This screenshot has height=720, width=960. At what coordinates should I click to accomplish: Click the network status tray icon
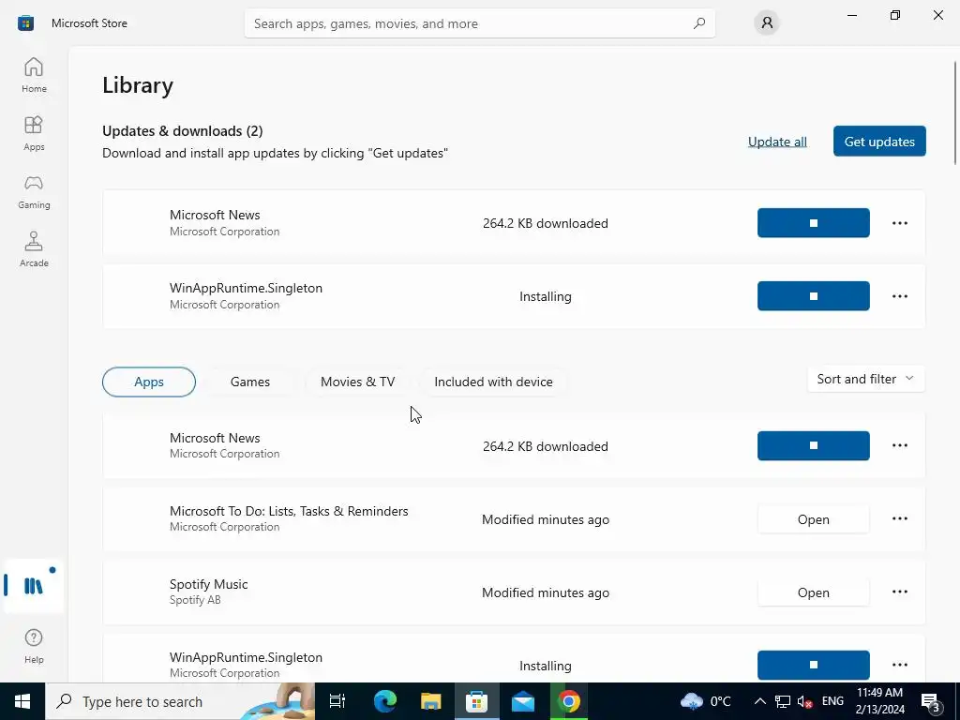pos(783,701)
